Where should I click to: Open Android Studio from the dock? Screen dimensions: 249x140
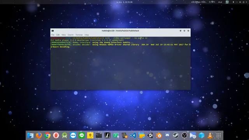pos(65,135)
